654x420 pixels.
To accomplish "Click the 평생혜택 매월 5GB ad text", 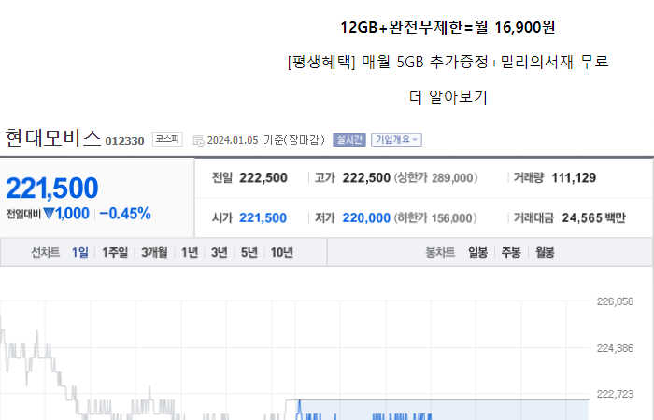I will [x=448, y=63].
